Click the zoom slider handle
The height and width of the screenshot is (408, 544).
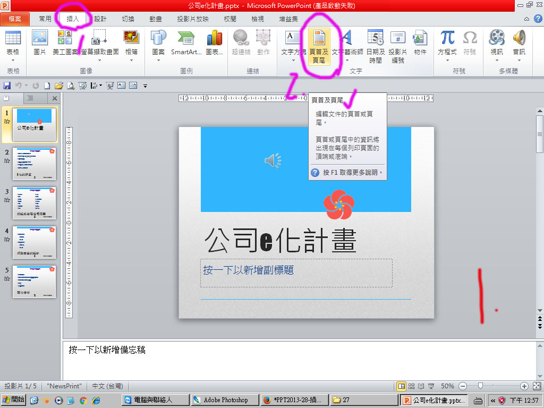coord(480,386)
